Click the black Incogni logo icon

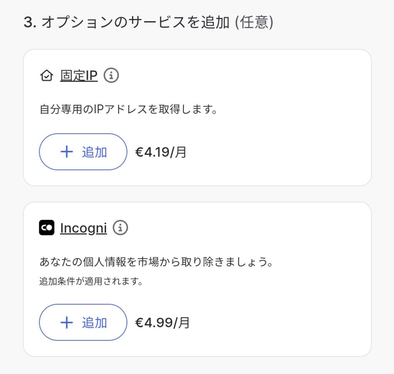[47, 228]
